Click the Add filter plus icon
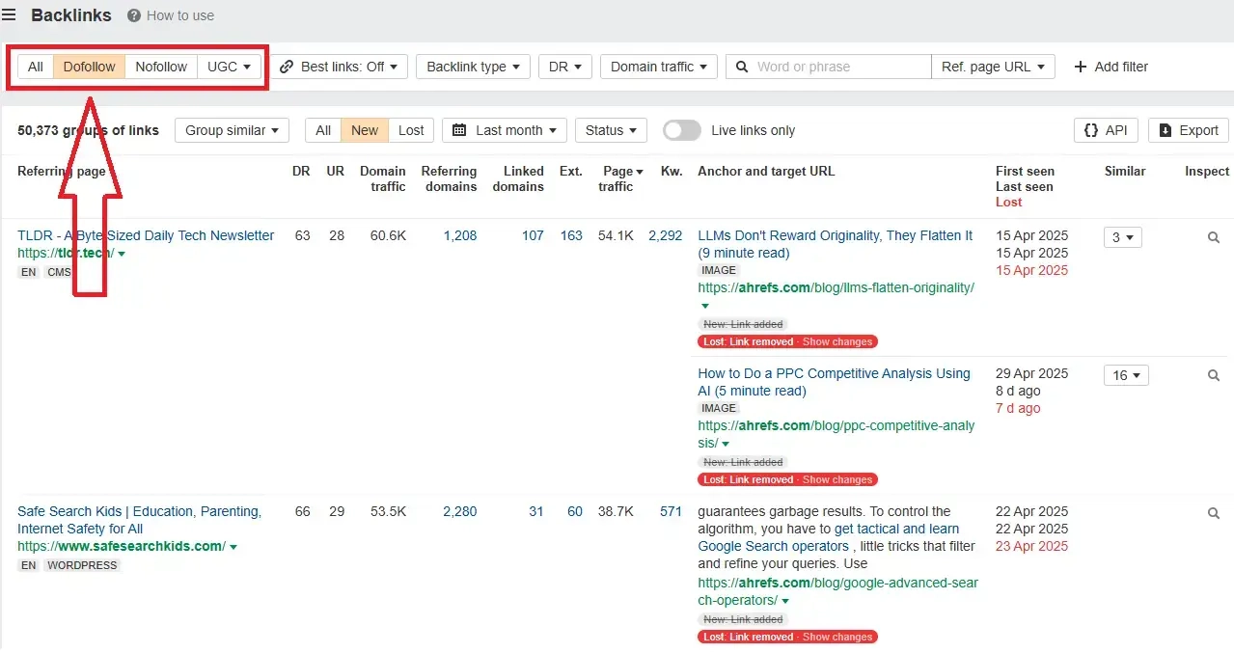Image resolution: width=1234 pixels, height=653 pixels. tap(1080, 67)
